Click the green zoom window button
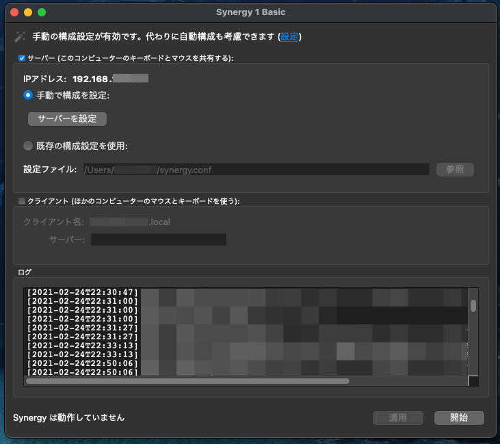Screen dimensions: 500x444 pos(42,12)
